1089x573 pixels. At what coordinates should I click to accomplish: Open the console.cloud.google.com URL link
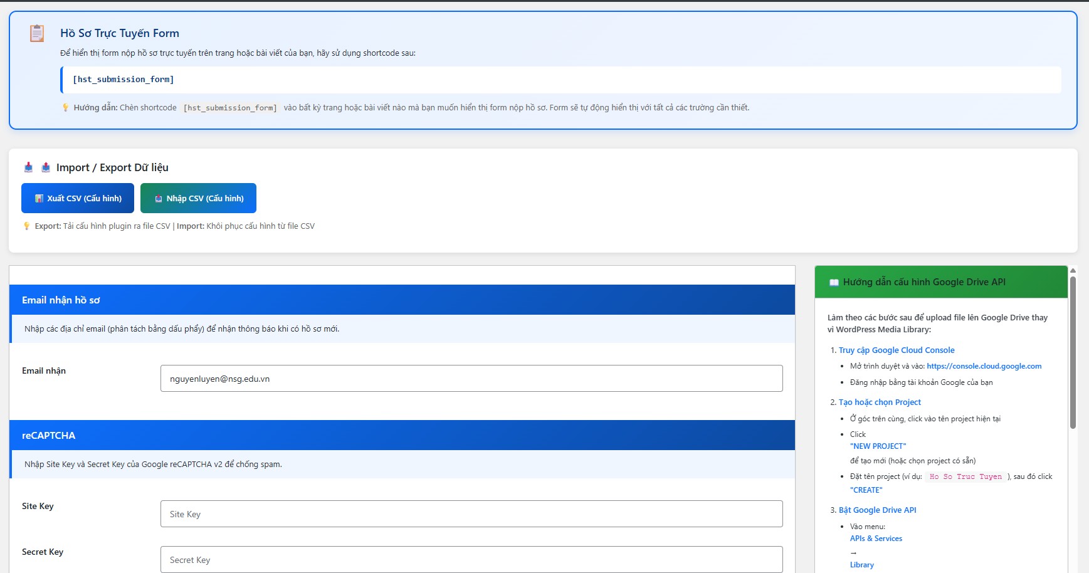[984, 366]
